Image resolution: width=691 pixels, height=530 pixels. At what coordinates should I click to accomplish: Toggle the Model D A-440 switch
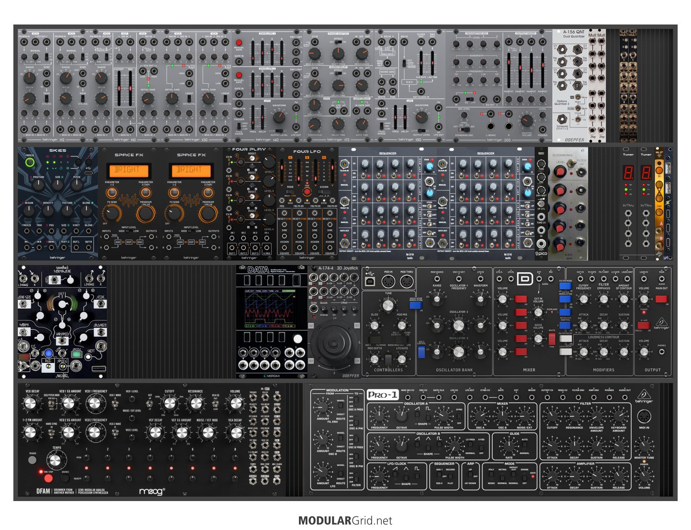pyautogui.click(x=644, y=325)
